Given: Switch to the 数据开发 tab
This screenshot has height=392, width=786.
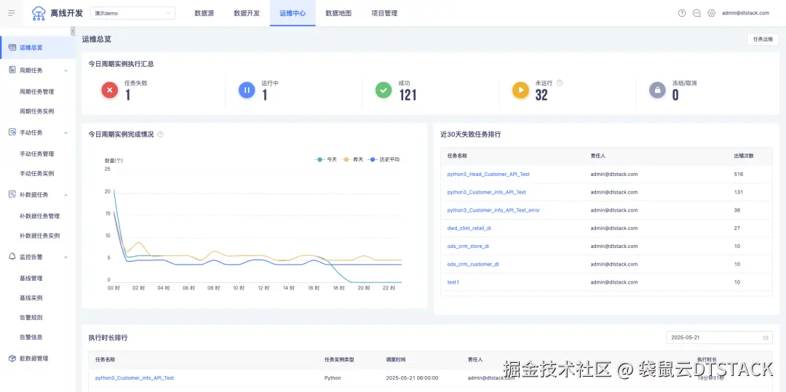Looking at the screenshot, I should click(x=247, y=14).
